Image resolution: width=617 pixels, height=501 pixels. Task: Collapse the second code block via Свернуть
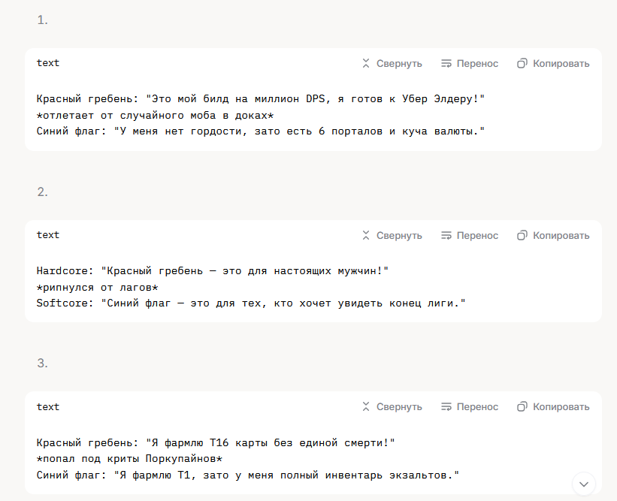(392, 235)
